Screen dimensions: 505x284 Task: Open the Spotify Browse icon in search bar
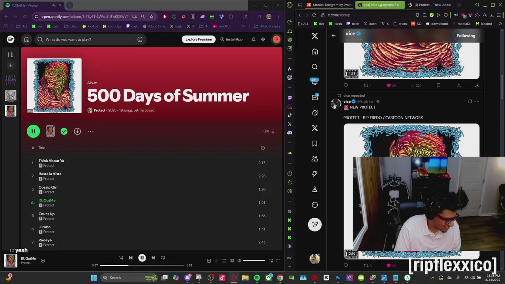140,39
